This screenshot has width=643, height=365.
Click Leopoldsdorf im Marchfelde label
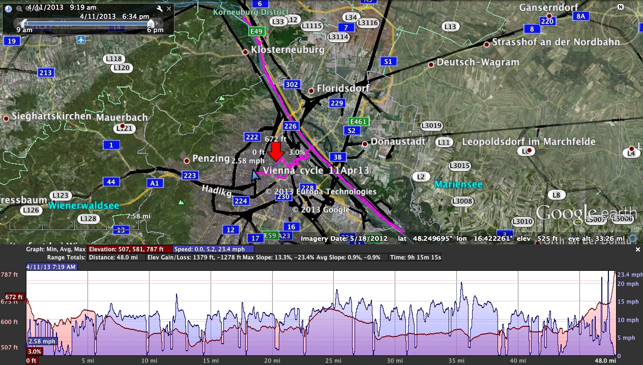529,142
